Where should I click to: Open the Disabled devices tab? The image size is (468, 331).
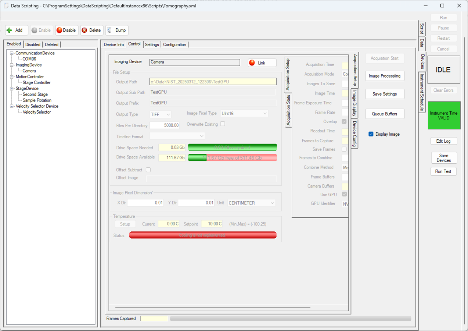pyautogui.click(x=33, y=45)
